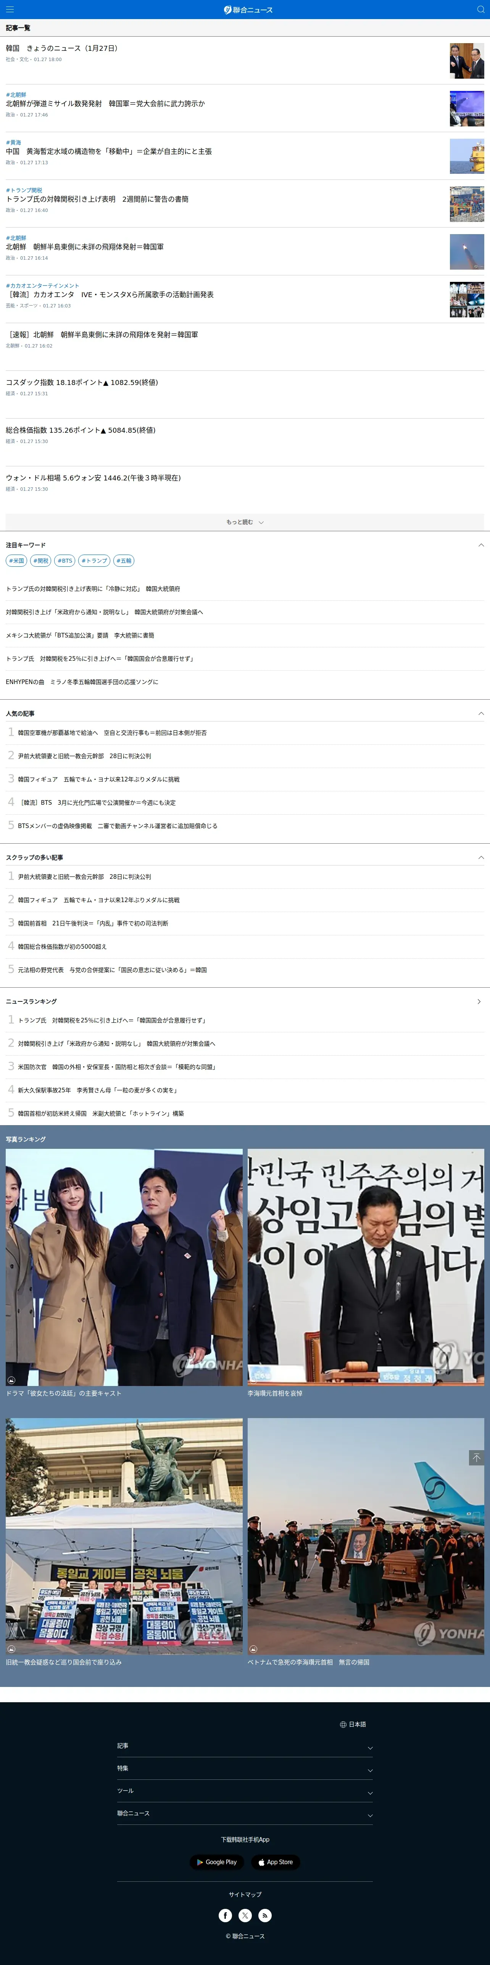The width and height of the screenshot is (490, 1965).
Task: Open the RSS feed icon
Action: click(264, 1915)
